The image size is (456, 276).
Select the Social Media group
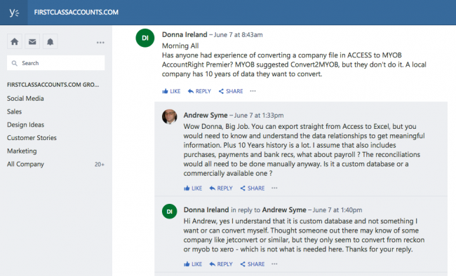[x=25, y=99]
